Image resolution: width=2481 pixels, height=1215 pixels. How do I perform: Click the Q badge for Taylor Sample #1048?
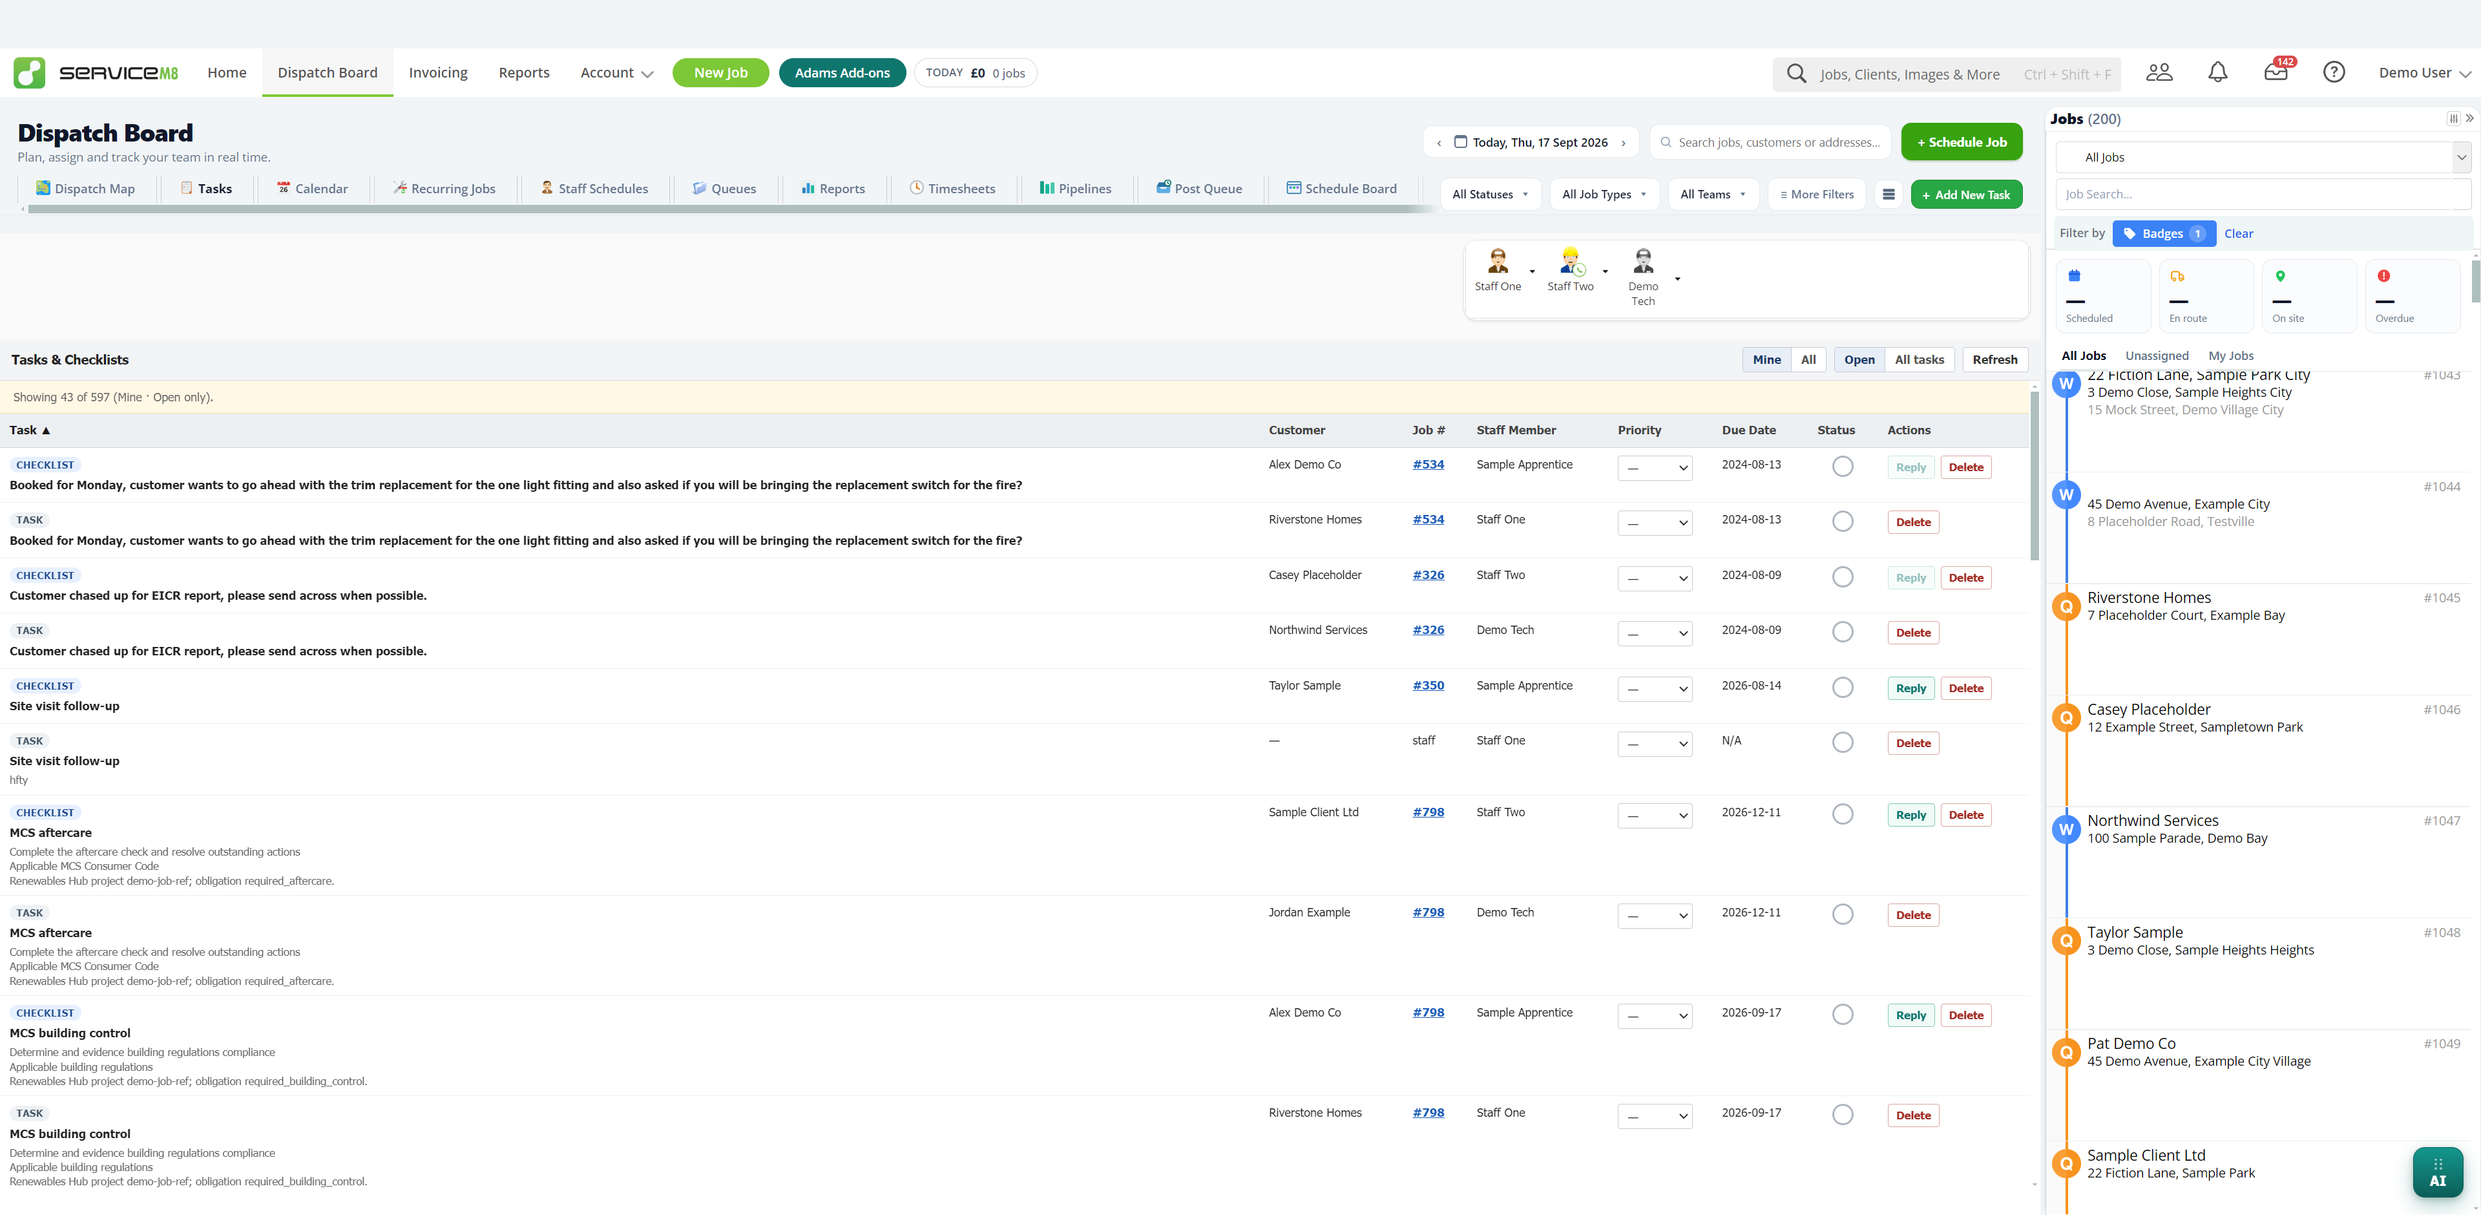point(2066,940)
